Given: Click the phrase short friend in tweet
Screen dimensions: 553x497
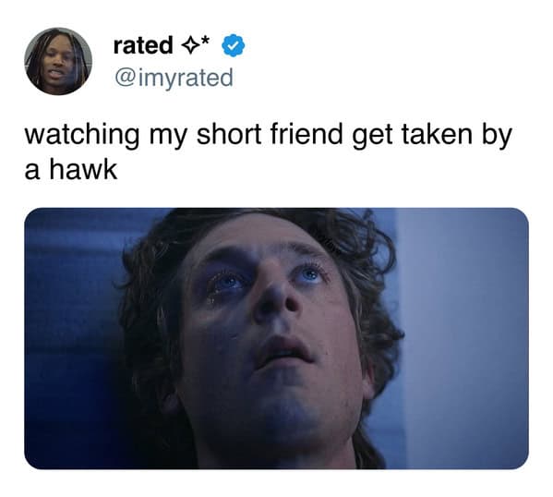Looking at the screenshot, I should (270, 134).
